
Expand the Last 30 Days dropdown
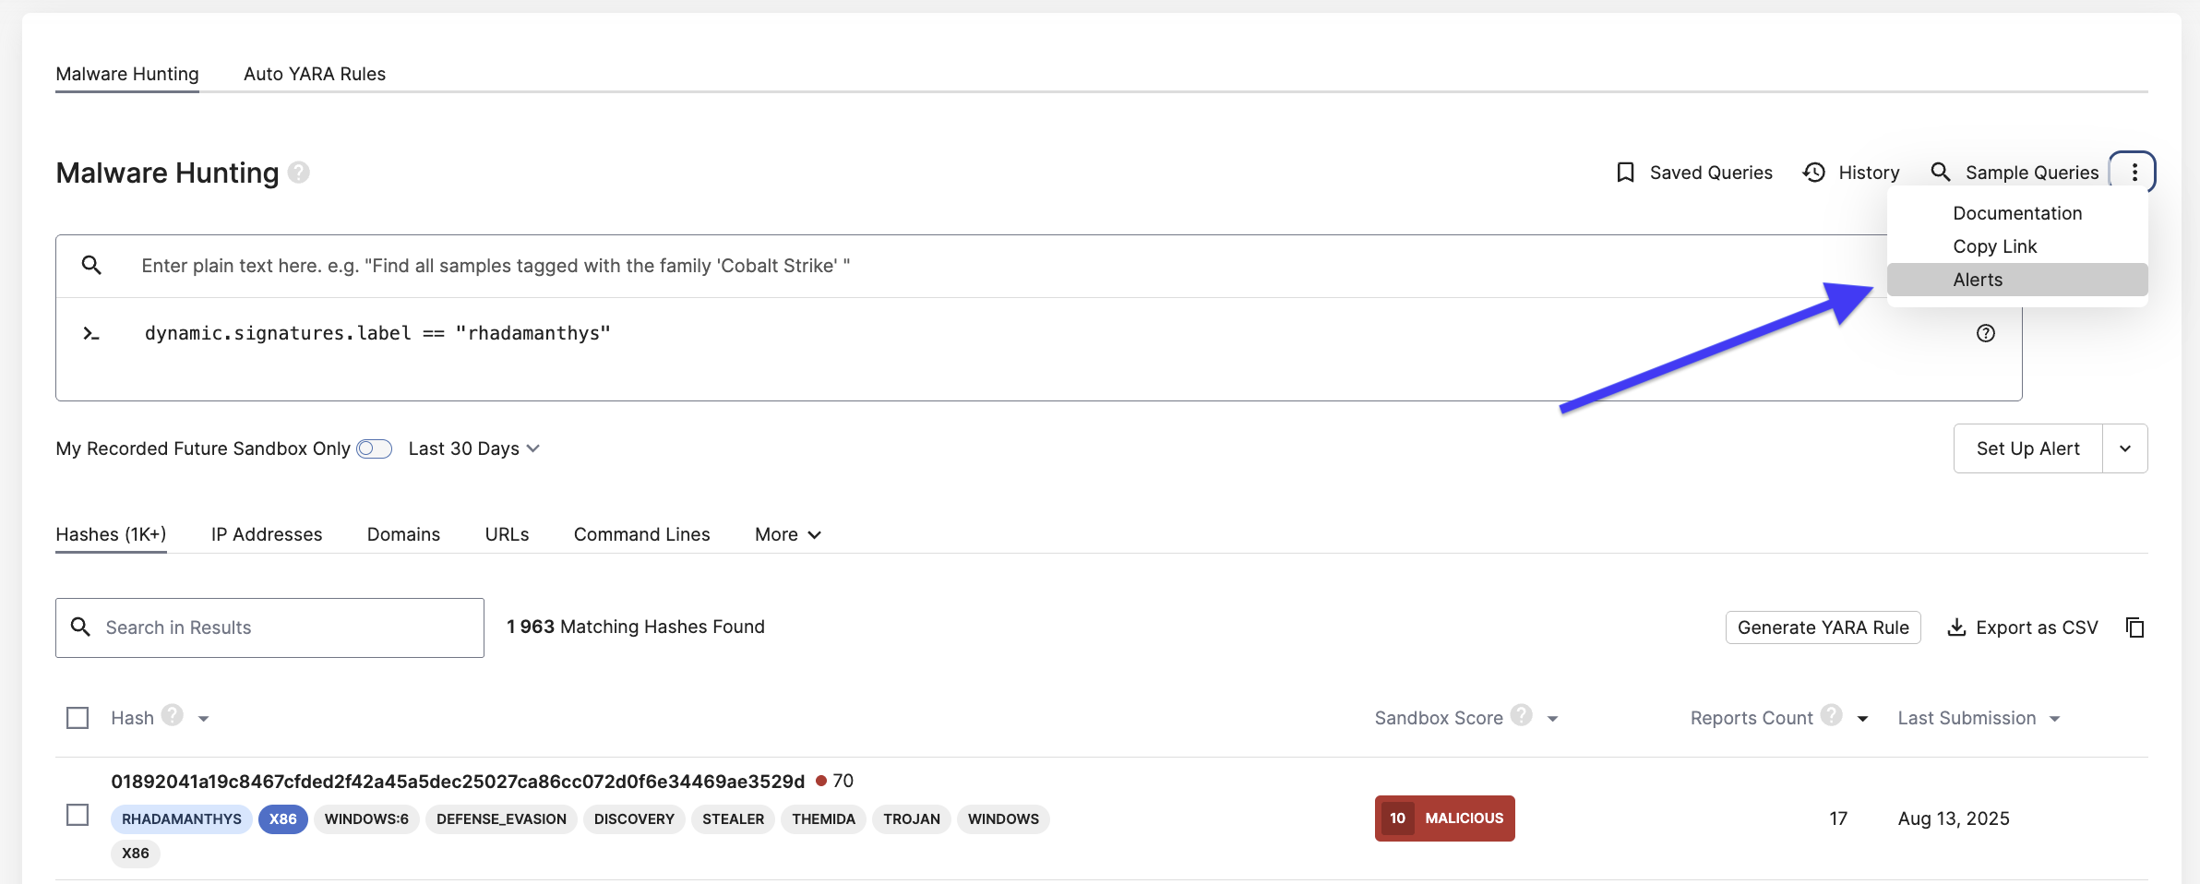pyautogui.click(x=473, y=448)
